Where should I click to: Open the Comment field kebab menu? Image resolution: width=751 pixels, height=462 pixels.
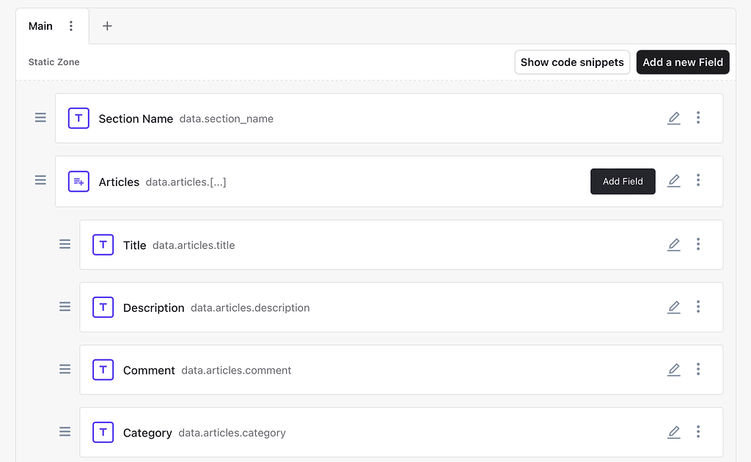click(x=698, y=370)
